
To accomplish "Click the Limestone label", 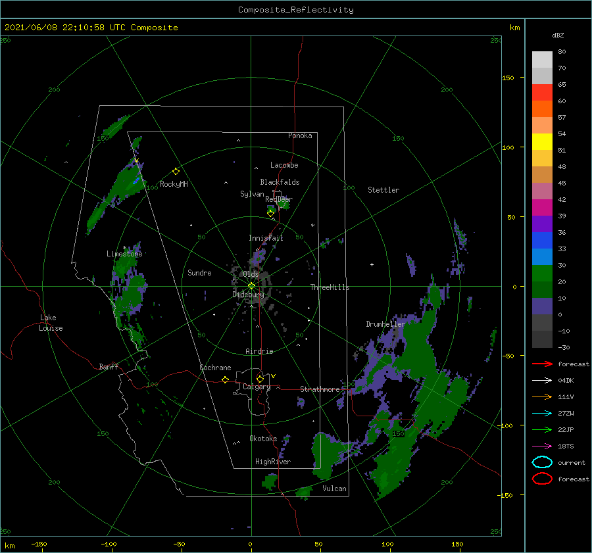I will pyautogui.click(x=124, y=254).
